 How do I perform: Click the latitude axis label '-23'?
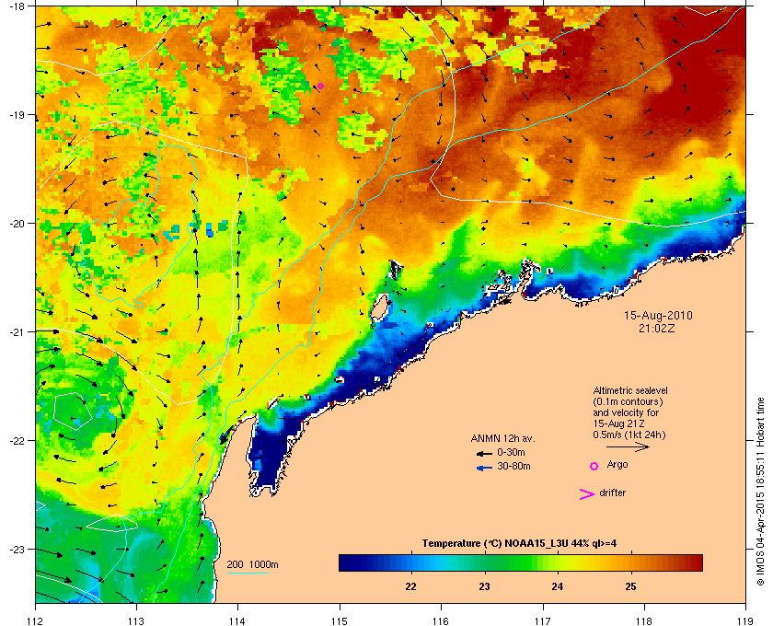coord(17,549)
